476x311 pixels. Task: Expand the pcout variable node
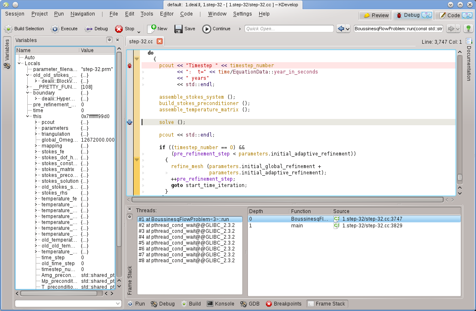click(37, 122)
